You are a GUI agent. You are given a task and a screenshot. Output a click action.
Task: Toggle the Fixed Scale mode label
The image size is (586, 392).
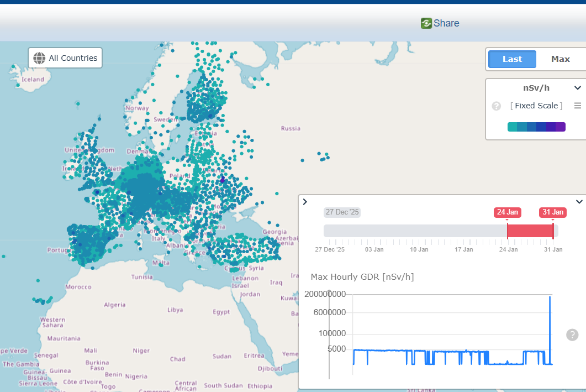click(536, 106)
